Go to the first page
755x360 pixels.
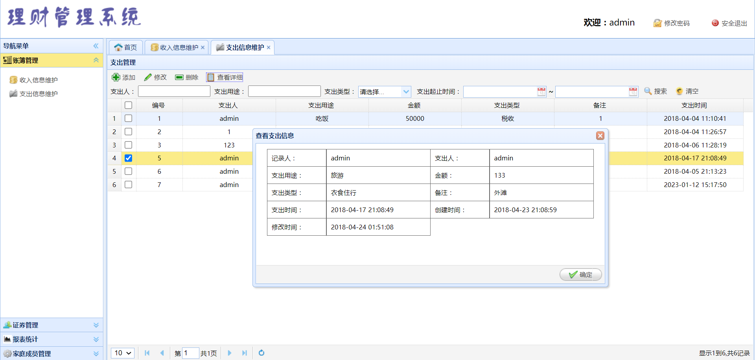(x=147, y=353)
